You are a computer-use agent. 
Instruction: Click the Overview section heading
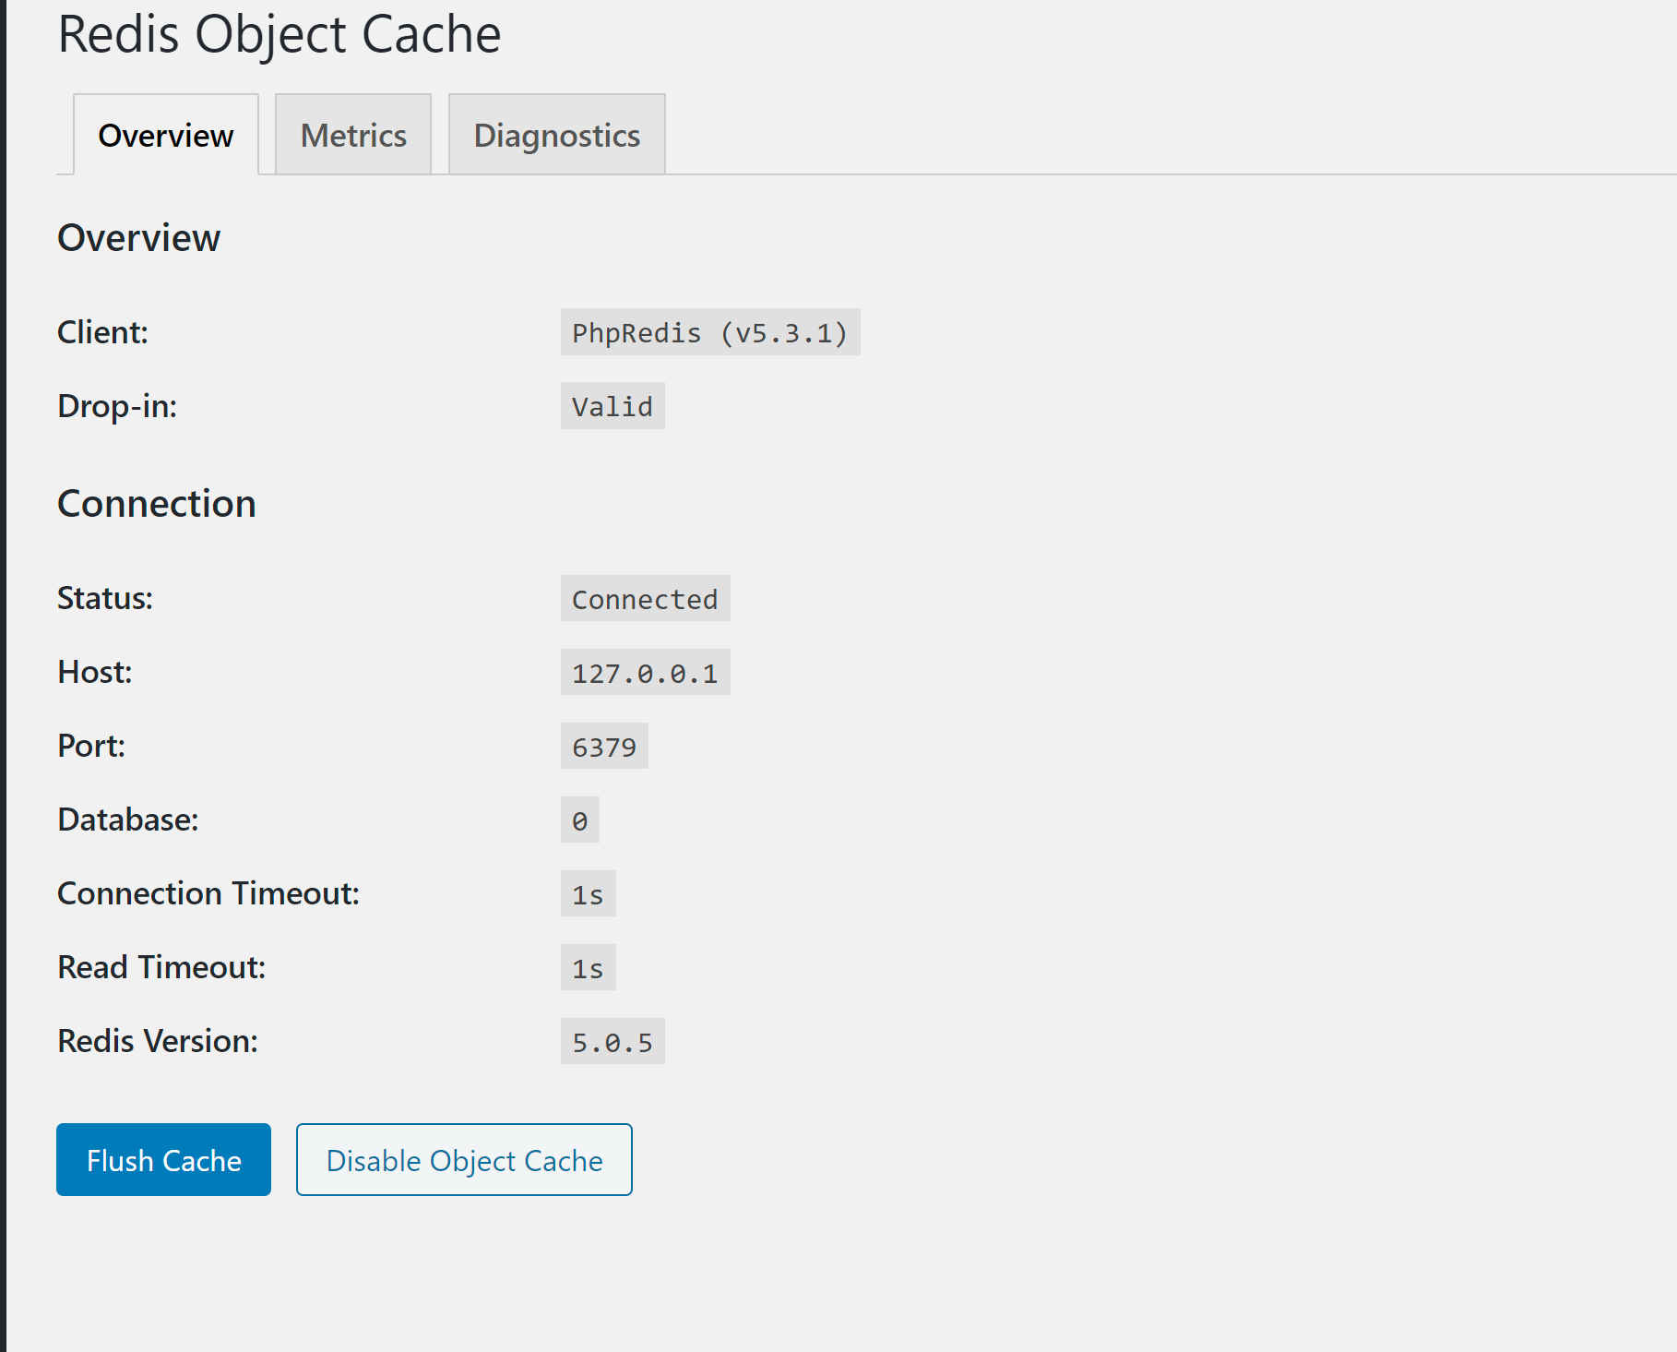pos(139,238)
